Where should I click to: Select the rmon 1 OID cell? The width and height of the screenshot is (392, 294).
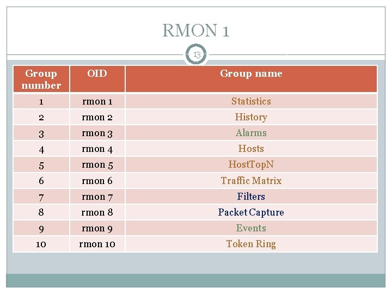pos(97,101)
